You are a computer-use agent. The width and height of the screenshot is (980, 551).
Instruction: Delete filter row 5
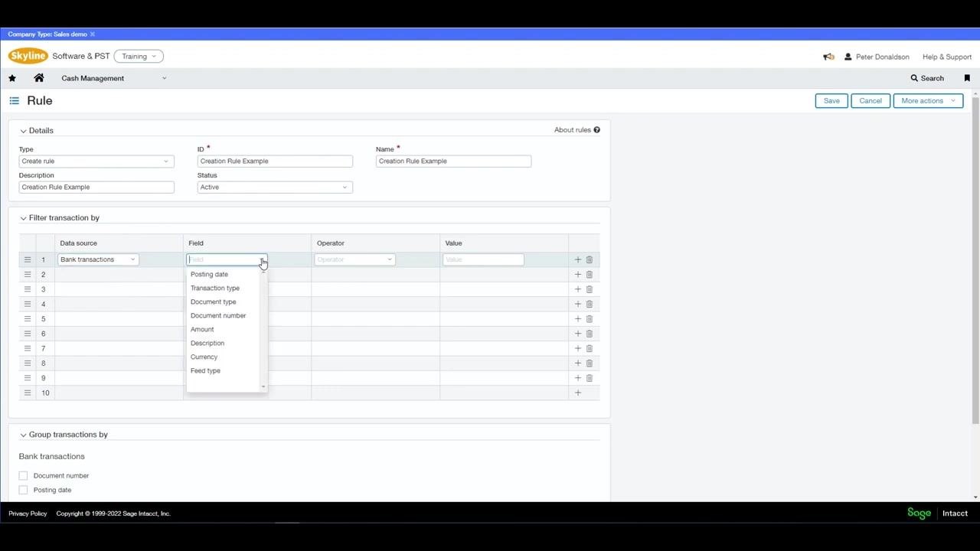590,319
